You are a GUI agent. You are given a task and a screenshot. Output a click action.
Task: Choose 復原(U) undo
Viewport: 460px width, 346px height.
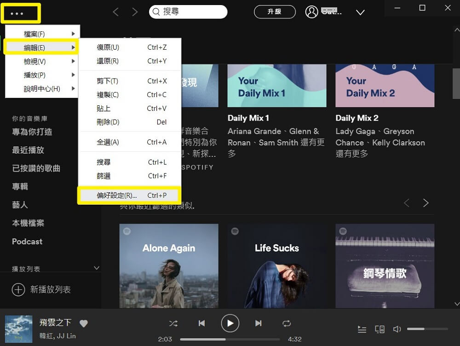point(129,47)
